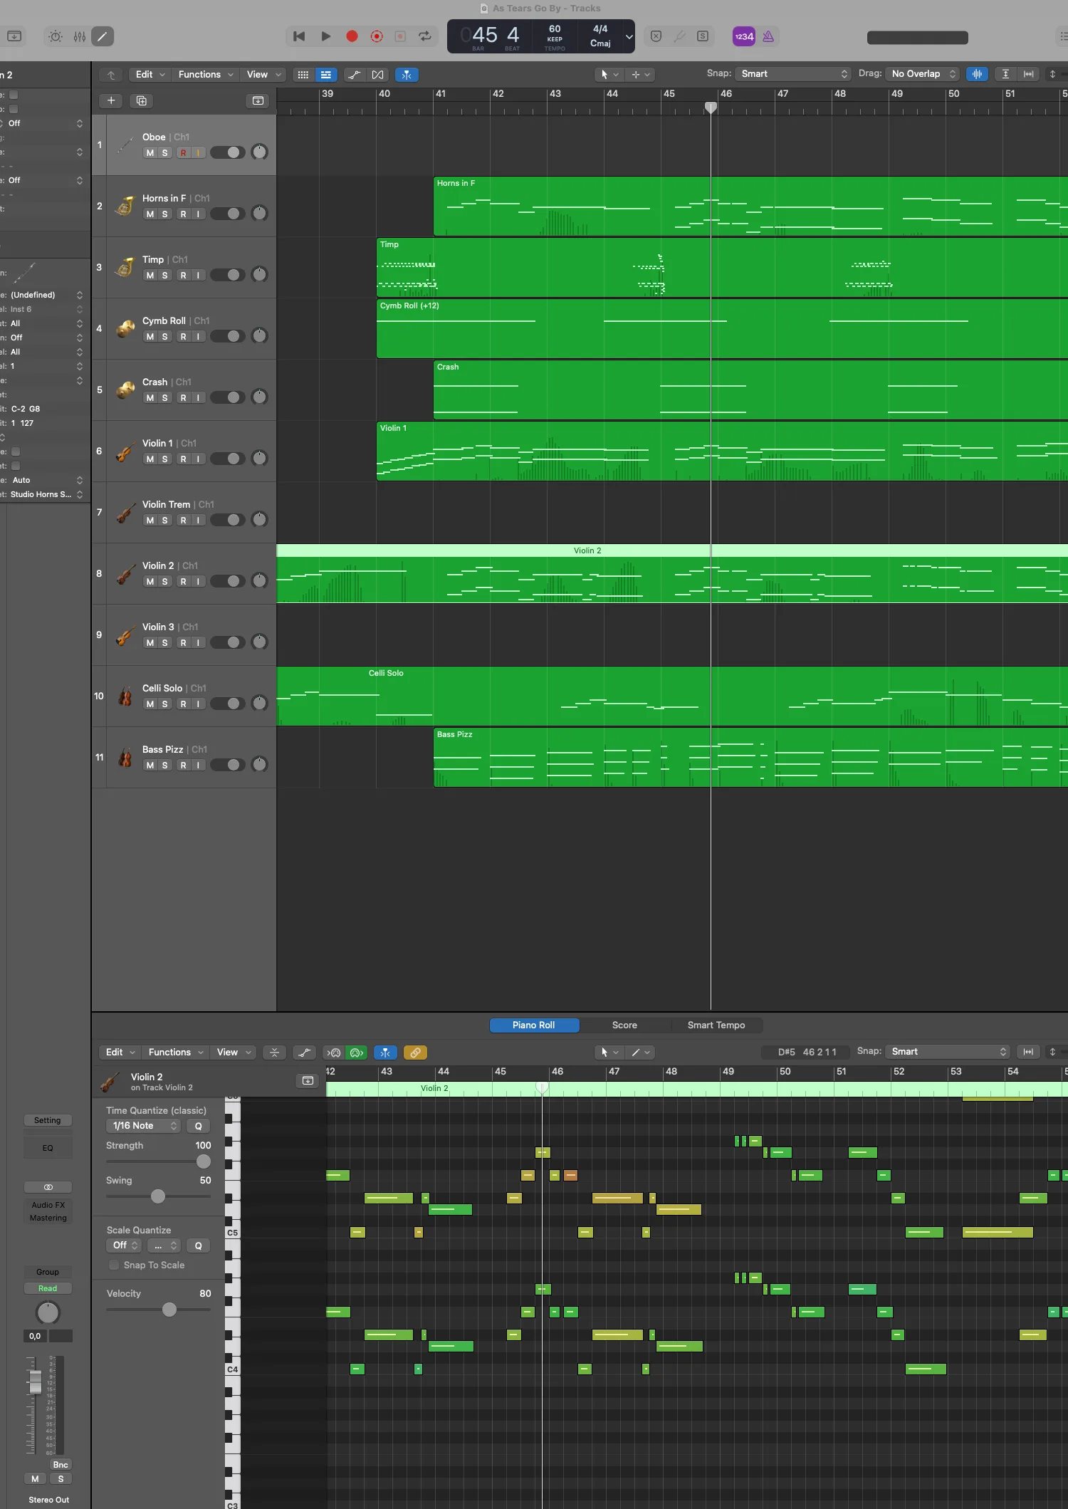Open the Piano Roll left-click tool menu
This screenshot has height=1509, width=1068.
(x=609, y=1053)
